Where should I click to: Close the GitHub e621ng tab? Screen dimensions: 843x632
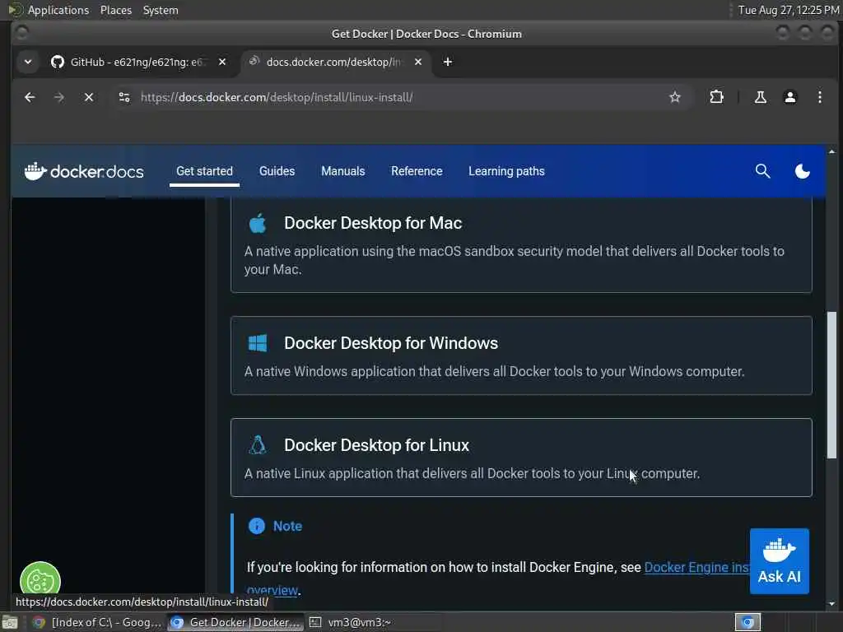pyautogui.click(x=222, y=62)
